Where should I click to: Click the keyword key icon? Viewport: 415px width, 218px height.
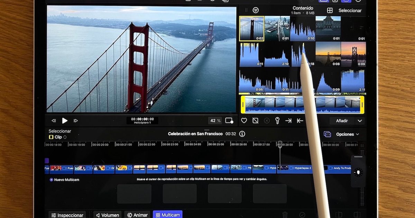(277, 121)
